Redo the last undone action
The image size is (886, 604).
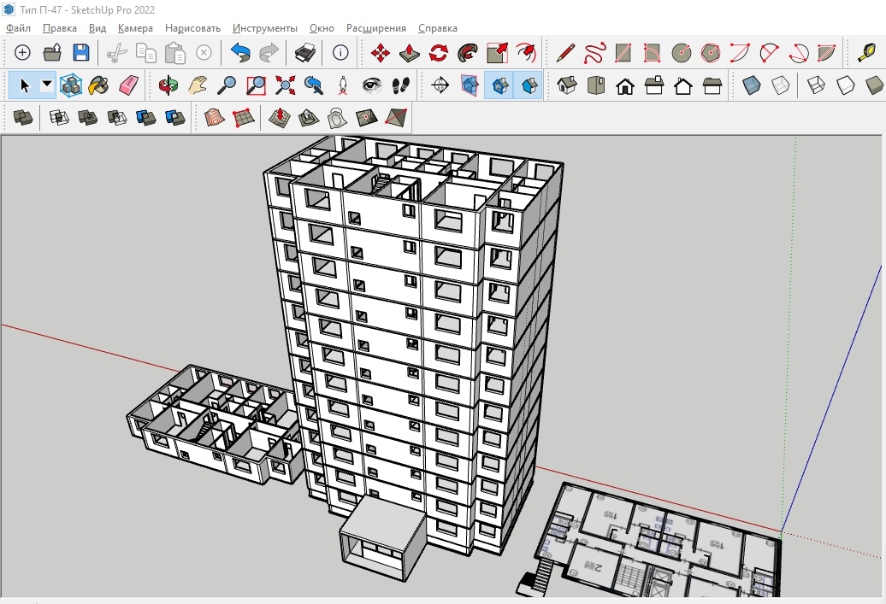tap(269, 53)
